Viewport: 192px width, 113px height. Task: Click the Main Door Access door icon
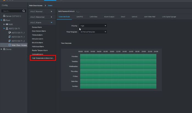(x=10, y=45)
